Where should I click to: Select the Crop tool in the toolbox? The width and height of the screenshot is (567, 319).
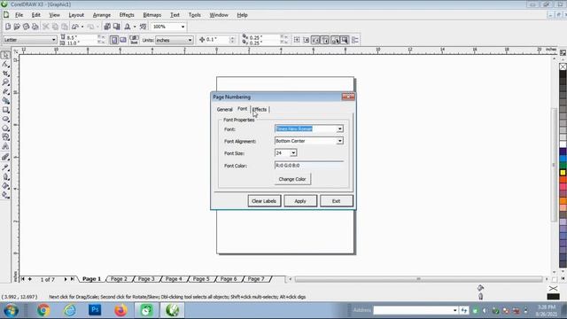point(5,74)
